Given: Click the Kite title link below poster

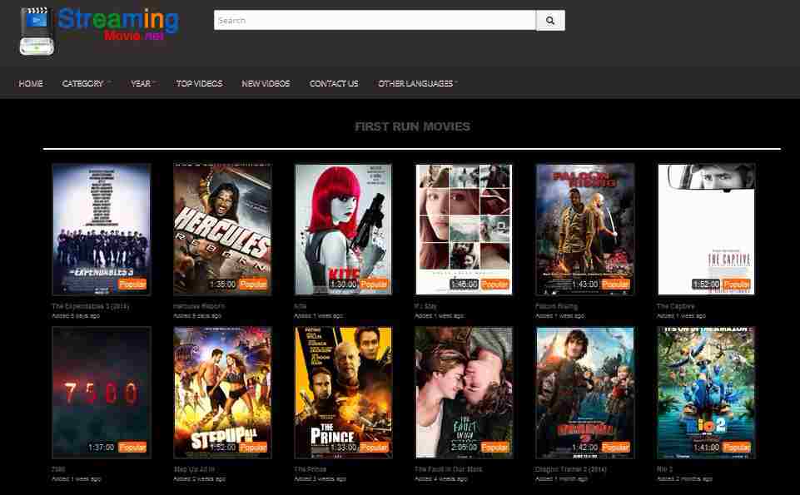Looking at the screenshot, I should [x=300, y=306].
